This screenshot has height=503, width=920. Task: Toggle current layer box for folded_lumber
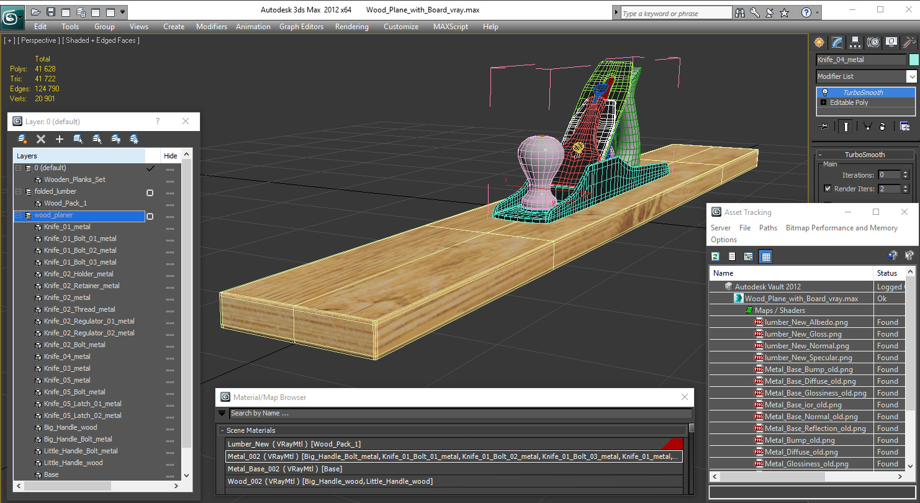pos(150,193)
